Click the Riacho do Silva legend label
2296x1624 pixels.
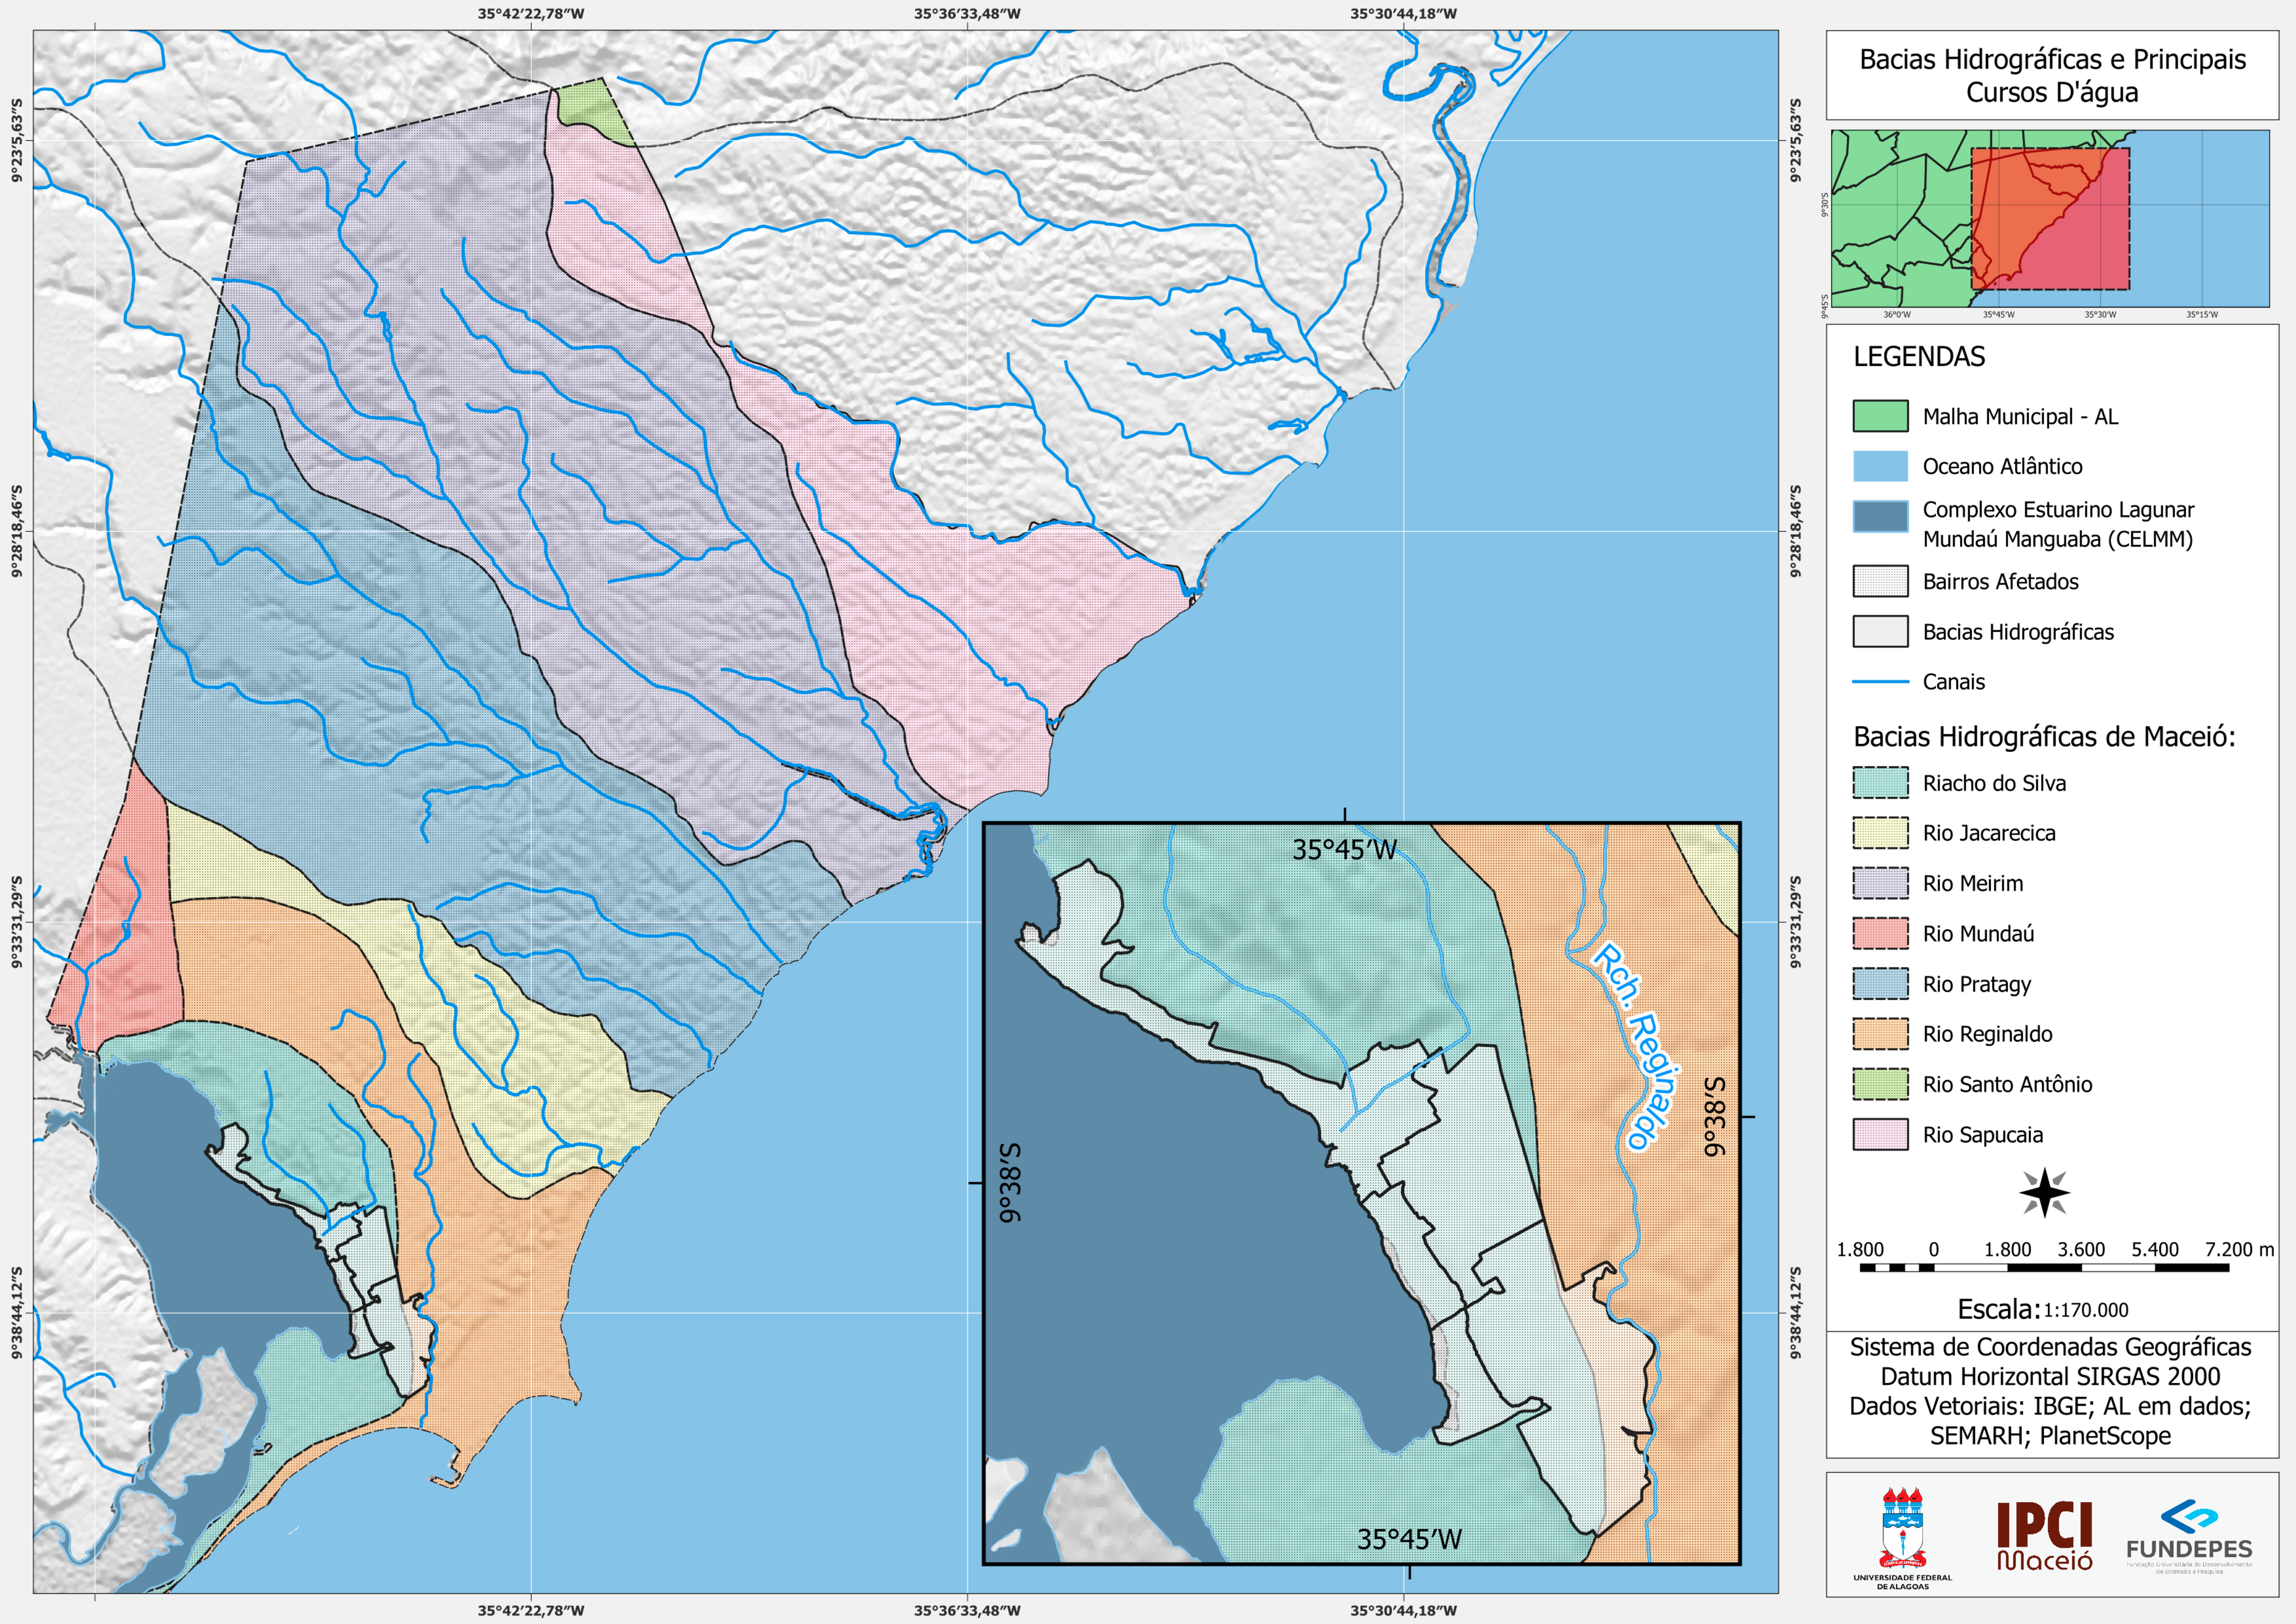pyautogui.click(x=1994, y=783)
